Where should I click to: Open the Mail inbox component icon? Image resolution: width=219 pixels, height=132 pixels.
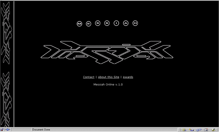pos(192,130)
